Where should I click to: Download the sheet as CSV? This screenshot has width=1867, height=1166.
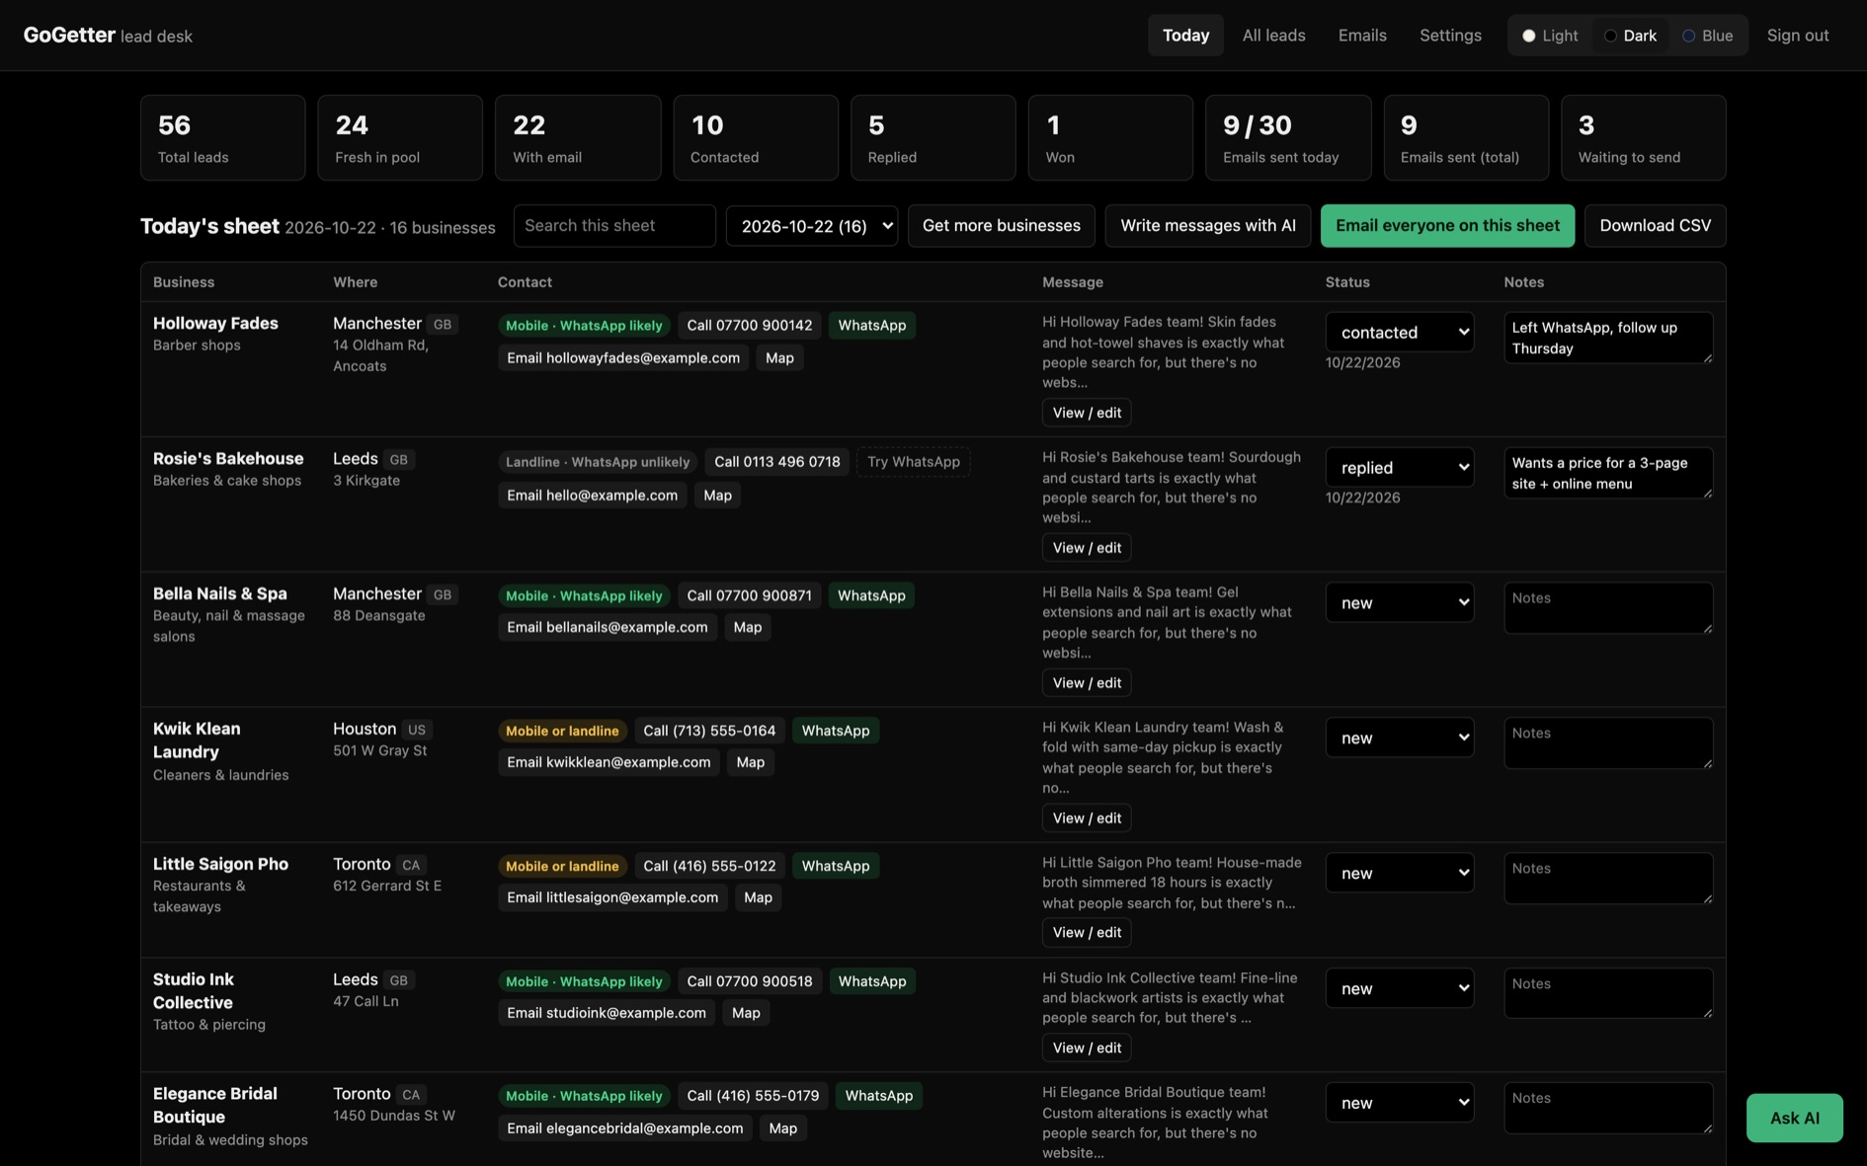(1655, 226)
